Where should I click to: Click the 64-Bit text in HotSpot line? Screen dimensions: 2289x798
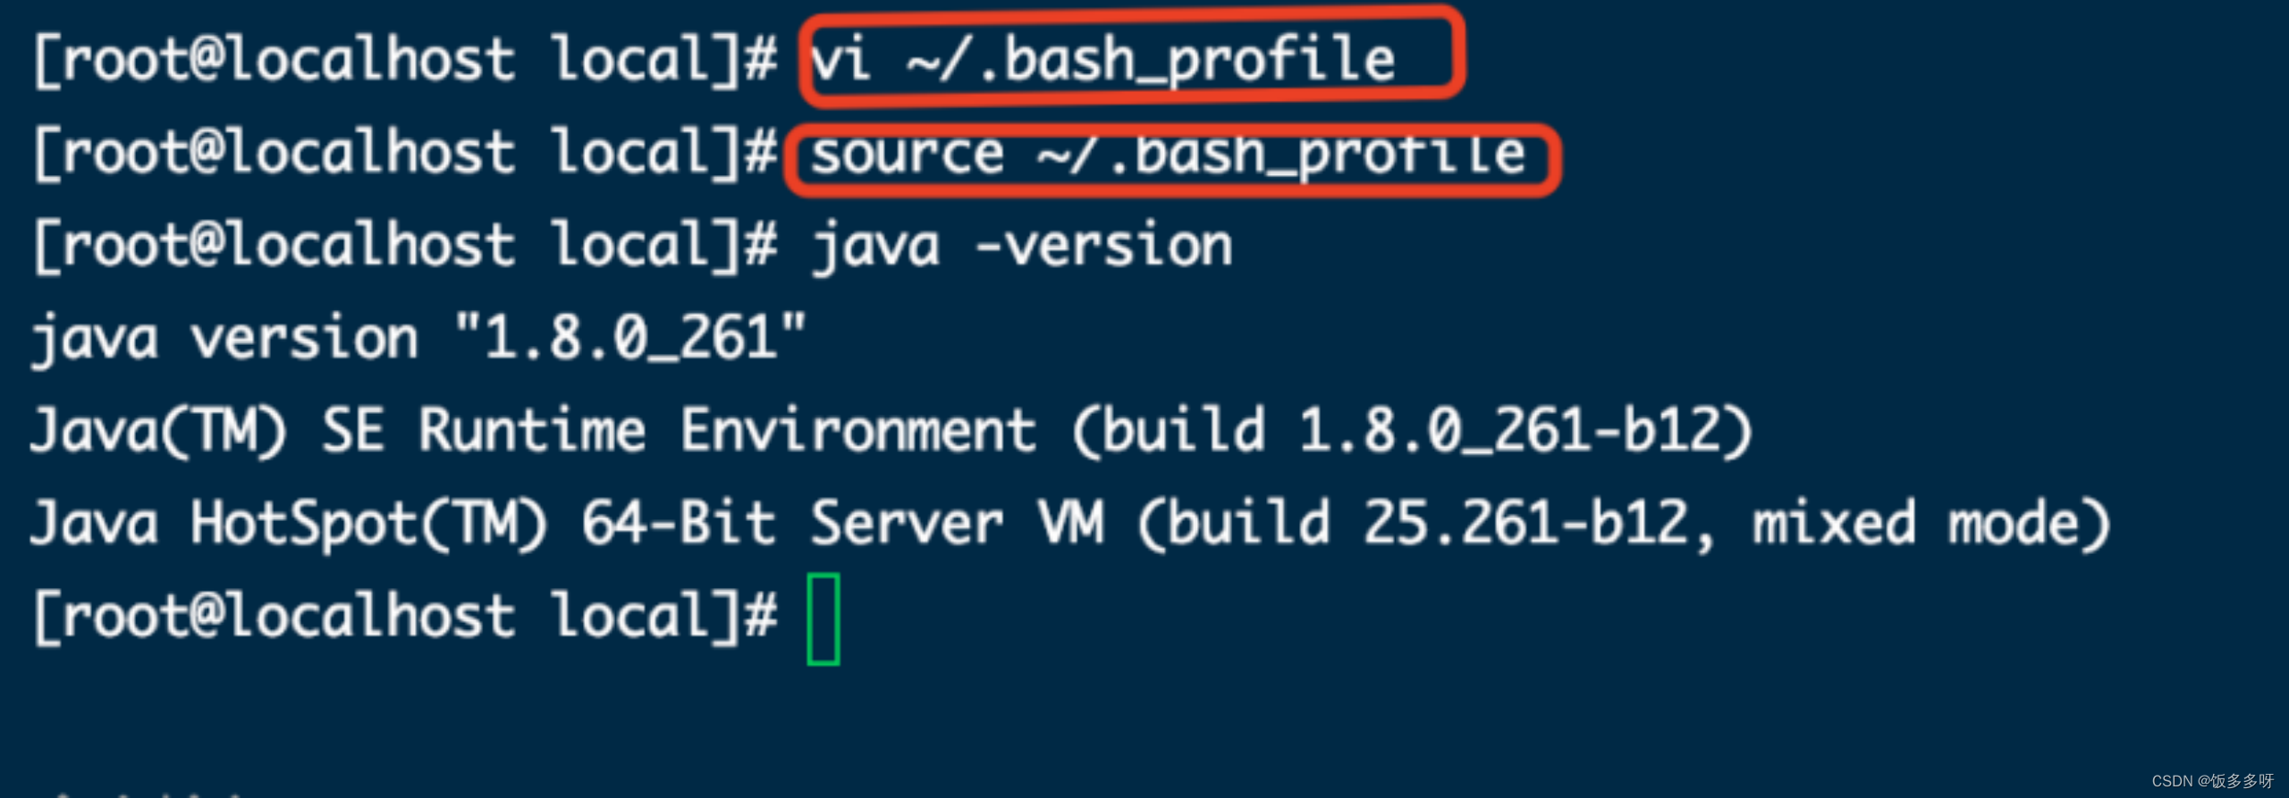678,525
